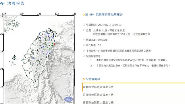The width and height of the screenshot is (185, 104).
Task: Click the seismic waveform icon beside 地震報告
Action: pos(2,3)
